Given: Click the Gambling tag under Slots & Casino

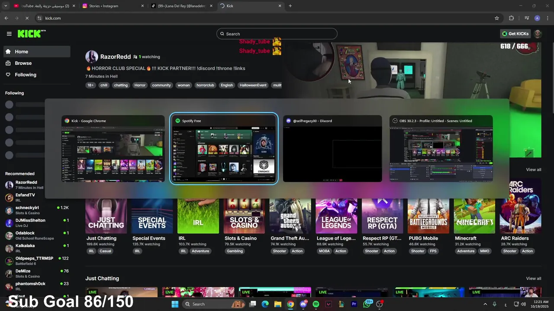Looking at the screenshot, I should coord(235,251).
